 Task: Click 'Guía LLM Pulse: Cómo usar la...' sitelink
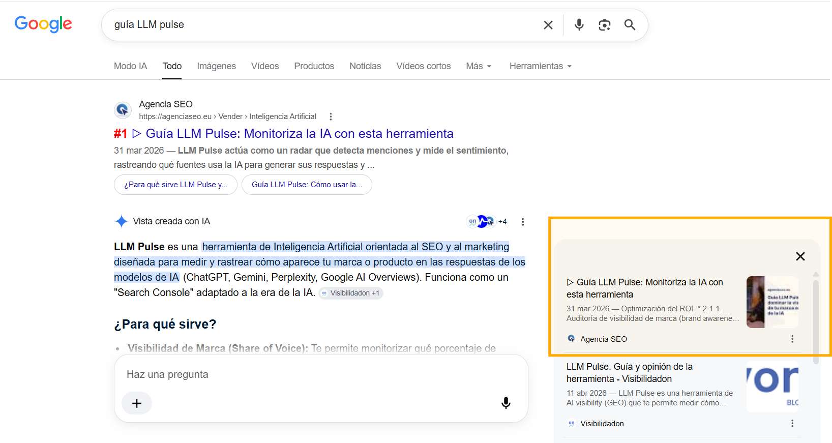307,185
